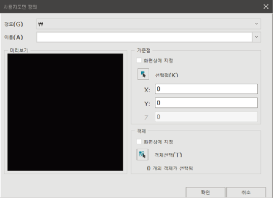Image resolution: width=273 pixels, height=198 pixels.
Task: Cancel with the 취소 button
Action: (246, 192)
